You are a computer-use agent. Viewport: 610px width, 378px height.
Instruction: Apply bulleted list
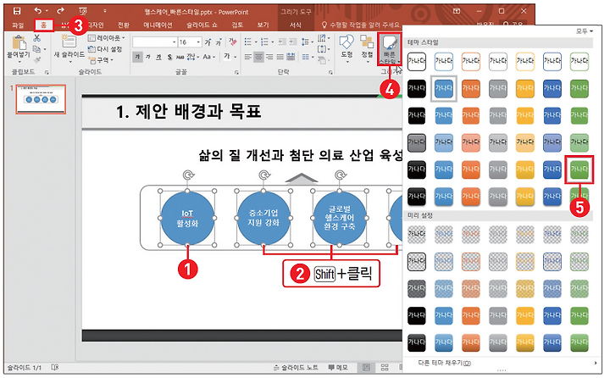point(247,42)
